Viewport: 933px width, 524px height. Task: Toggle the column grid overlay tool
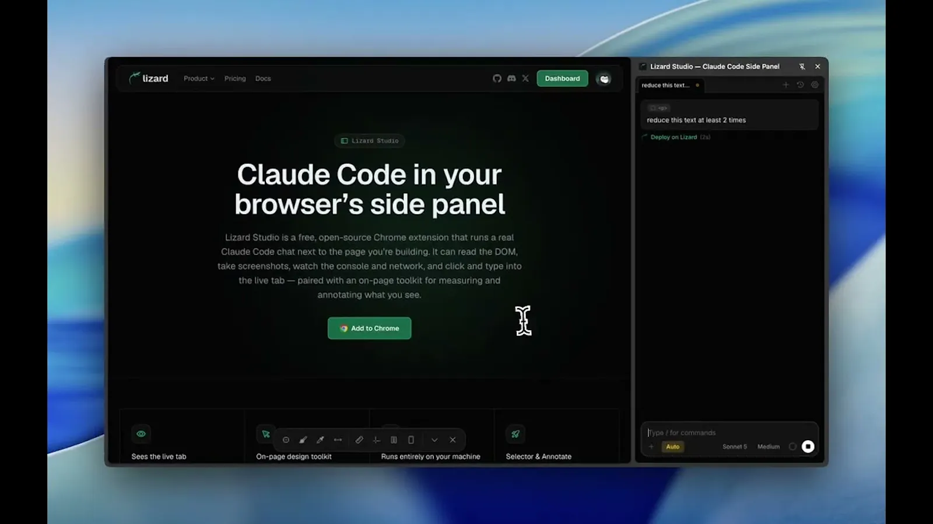pyautogui.click(x=394, y=440)
